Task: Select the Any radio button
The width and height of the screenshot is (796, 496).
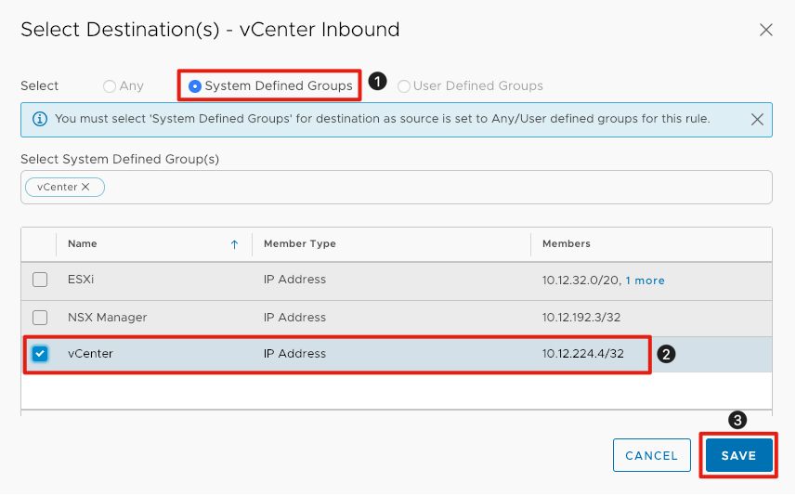Action: pyautogui.click(x=110, y=86)
